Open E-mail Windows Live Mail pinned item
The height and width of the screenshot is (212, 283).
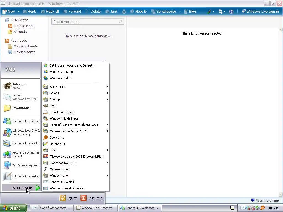21,97
